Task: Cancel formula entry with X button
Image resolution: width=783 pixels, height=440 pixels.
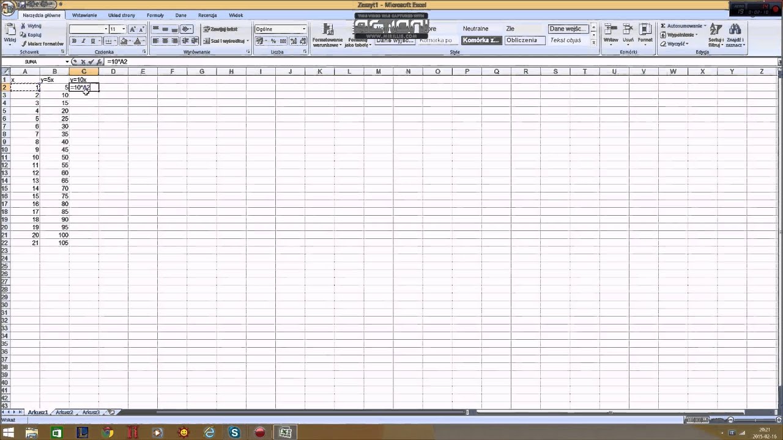Action: click(x=83, y=62)
